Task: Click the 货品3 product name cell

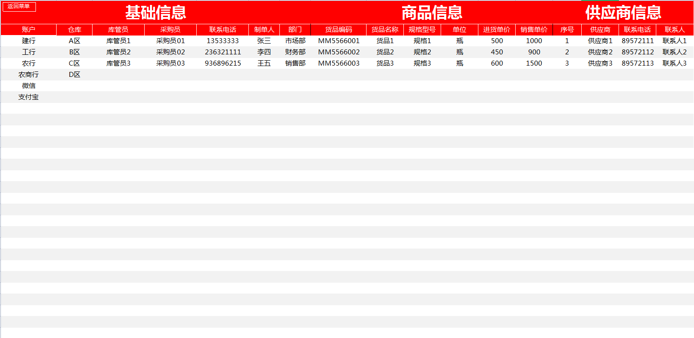Action: [x=384, y=63]
